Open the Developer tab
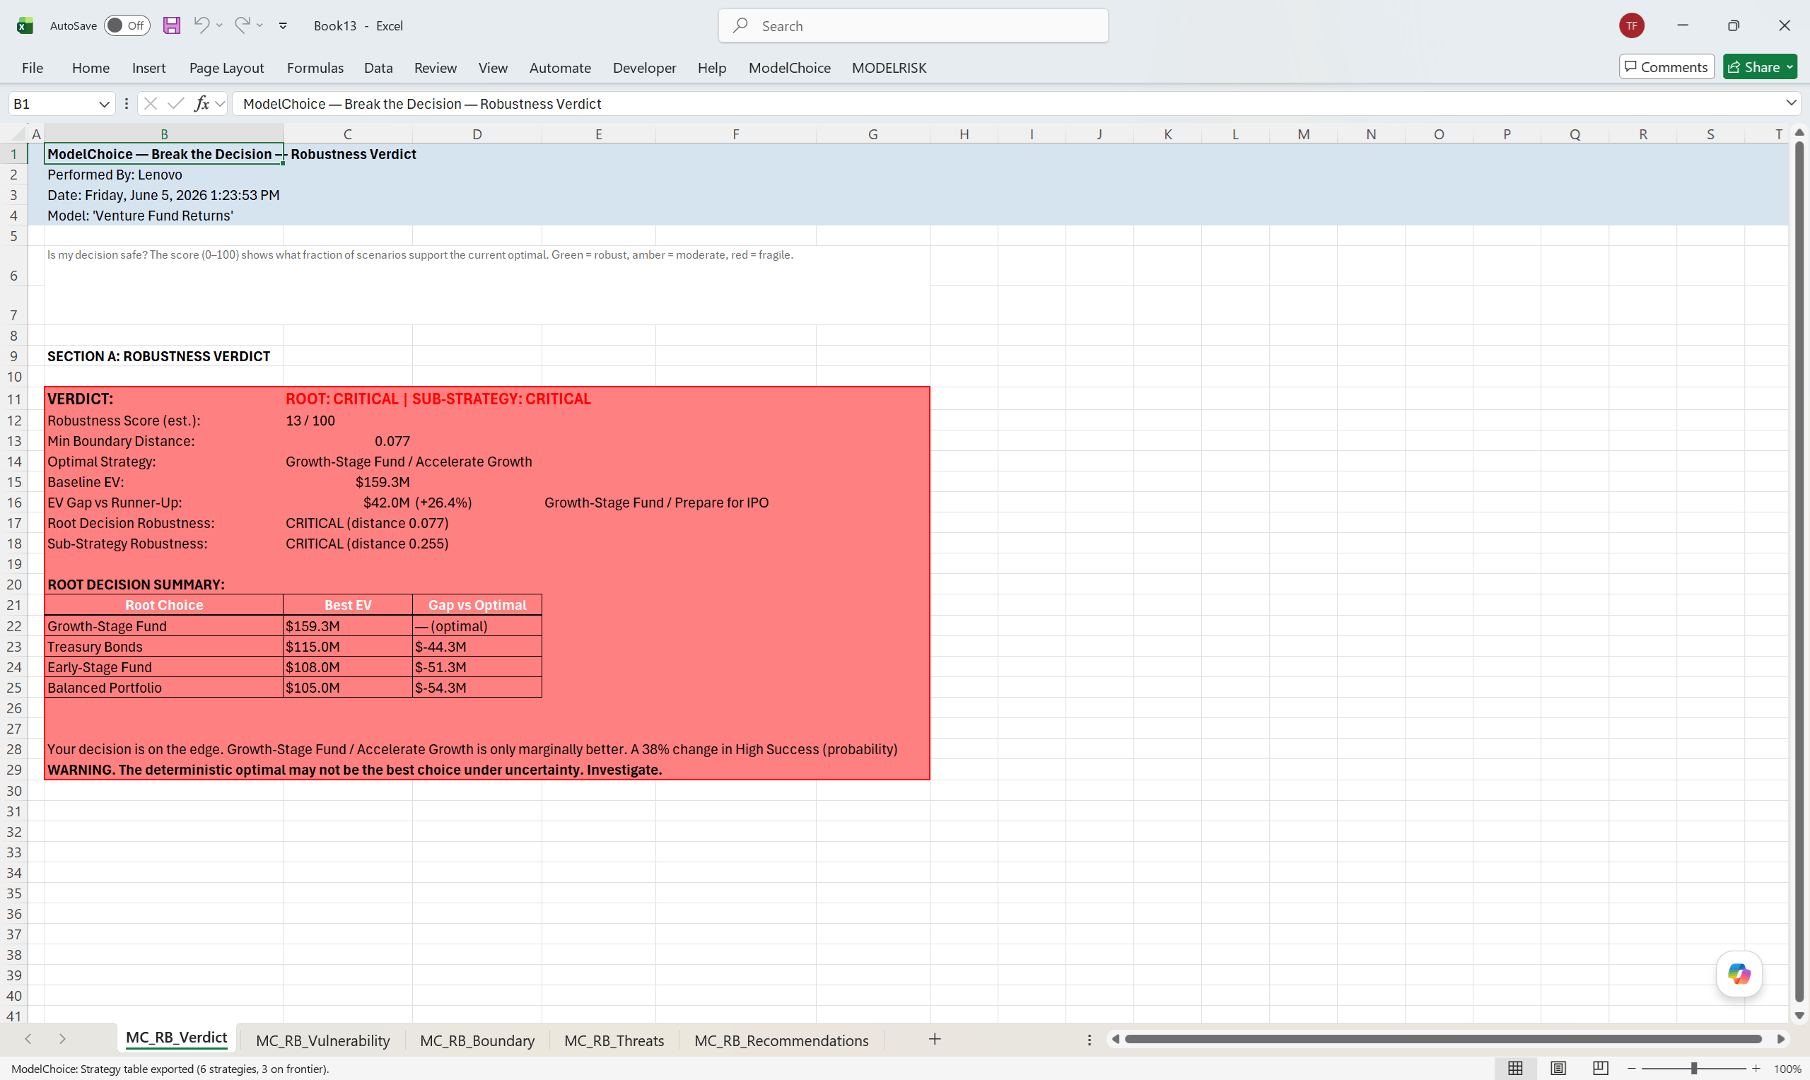The image size is (1810, 1080). tap(644, 68)
